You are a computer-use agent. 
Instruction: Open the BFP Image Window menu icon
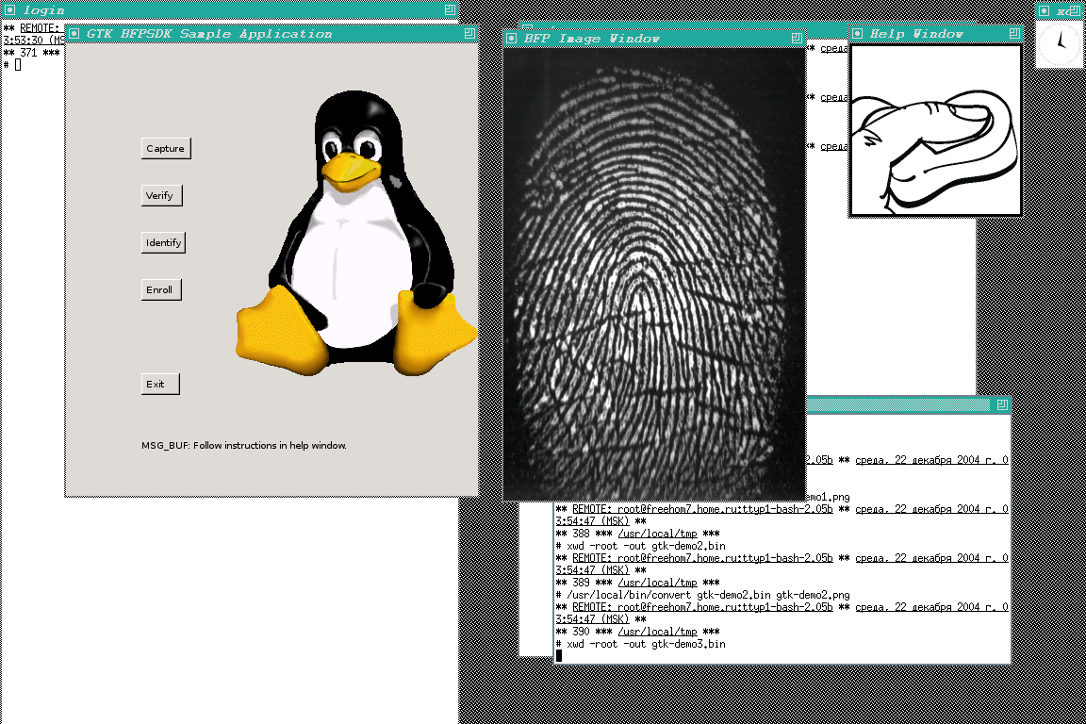click(512, 39)
